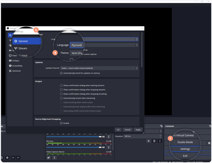Viewport: 212px width, 163px height.
Task: Click the Controls dock title
Action: click(x=170, y=126)
